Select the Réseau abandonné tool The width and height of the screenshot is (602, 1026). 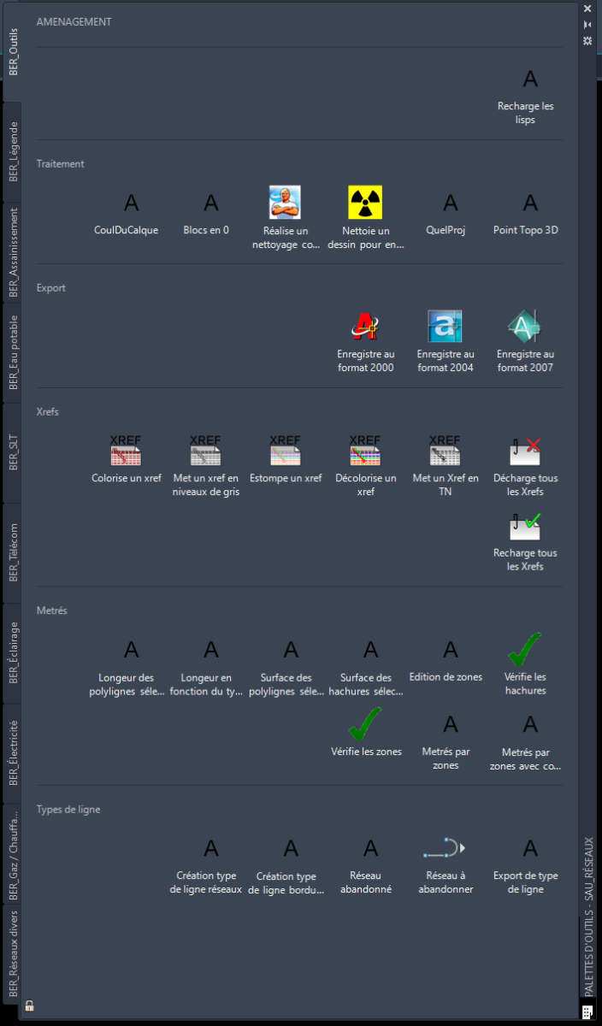click(x=365, y=865)
